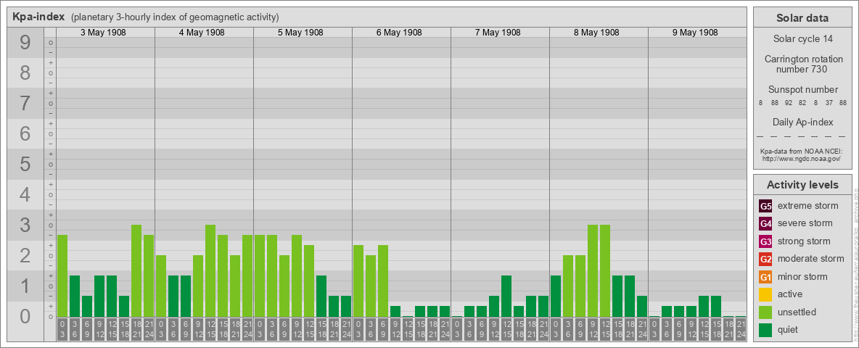Click the 15-18 bar on 5 May 1908

click(x=321, y=296)
